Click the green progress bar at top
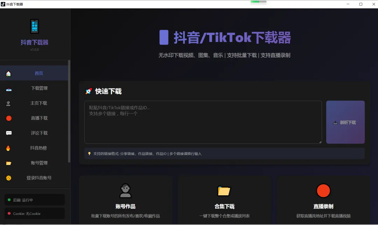Viewport: 378px width, 225px height. pyautogui.click(x=258, y=2)
